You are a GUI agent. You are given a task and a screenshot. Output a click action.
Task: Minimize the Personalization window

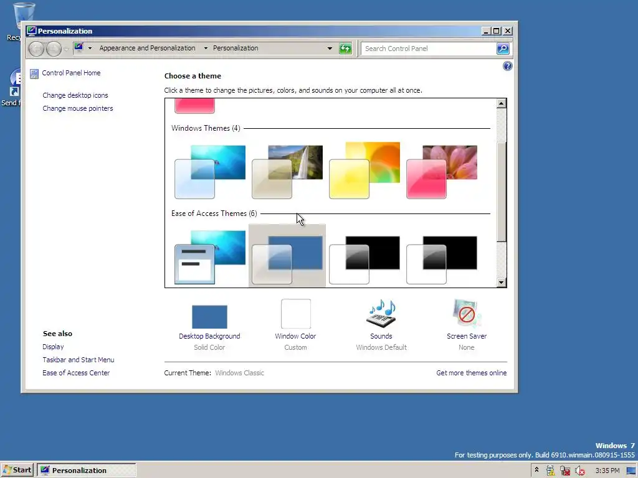pyautogui.click(x=486, y=31)
